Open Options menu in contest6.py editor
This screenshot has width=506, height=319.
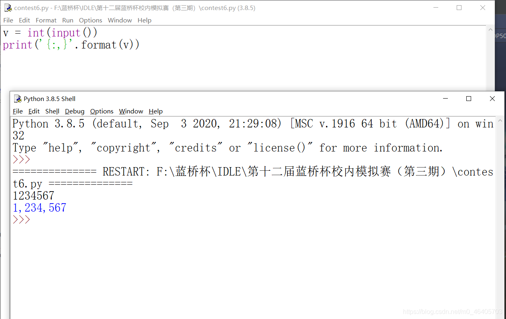pos(91,20)
